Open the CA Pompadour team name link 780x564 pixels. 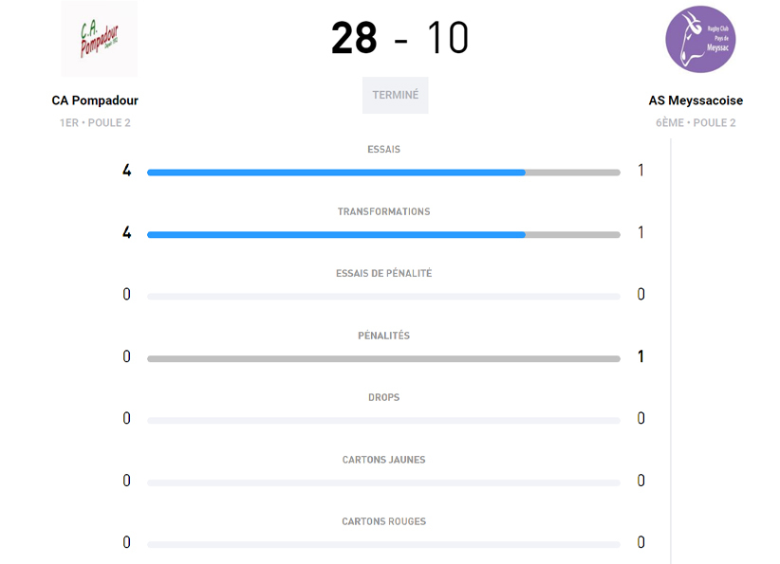point(95,100)
